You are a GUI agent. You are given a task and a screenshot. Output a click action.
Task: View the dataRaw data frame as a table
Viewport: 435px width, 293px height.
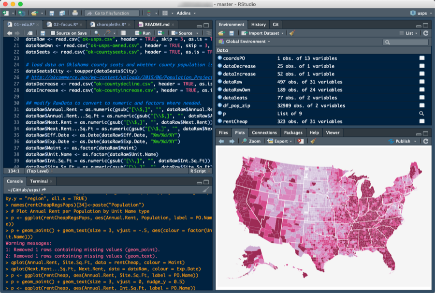[x=422, y=82]
